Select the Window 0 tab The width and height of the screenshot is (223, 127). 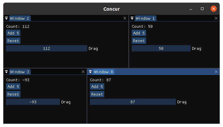[x=104, y=72]
